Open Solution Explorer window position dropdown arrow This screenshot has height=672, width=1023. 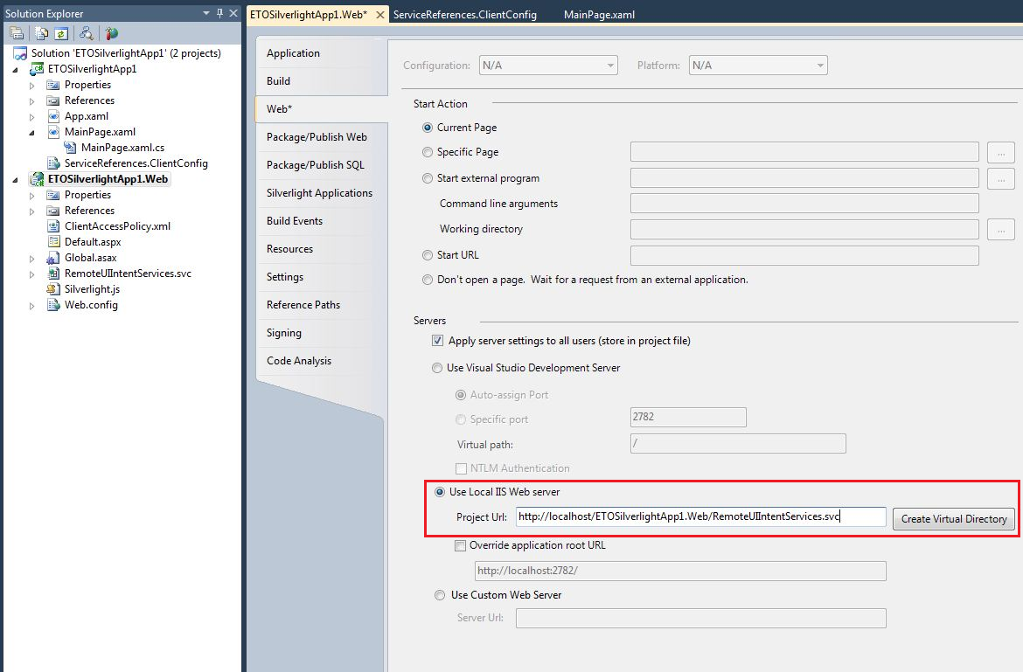click(x=206, y=13)
